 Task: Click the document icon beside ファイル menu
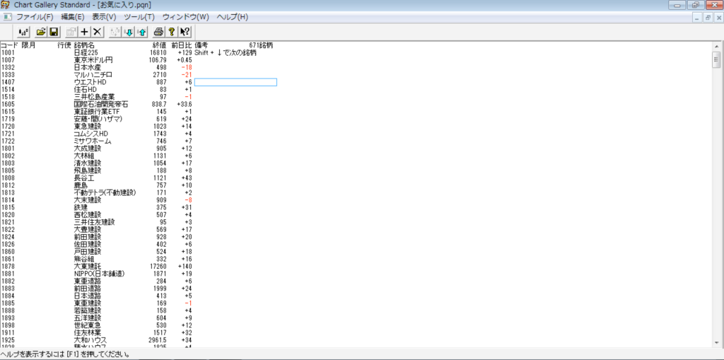coord(7,17)
